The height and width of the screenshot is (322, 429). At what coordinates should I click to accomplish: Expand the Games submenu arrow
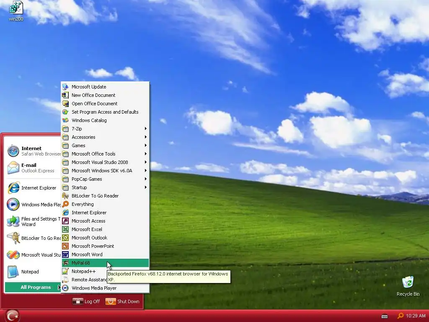(x=145, y=145)
